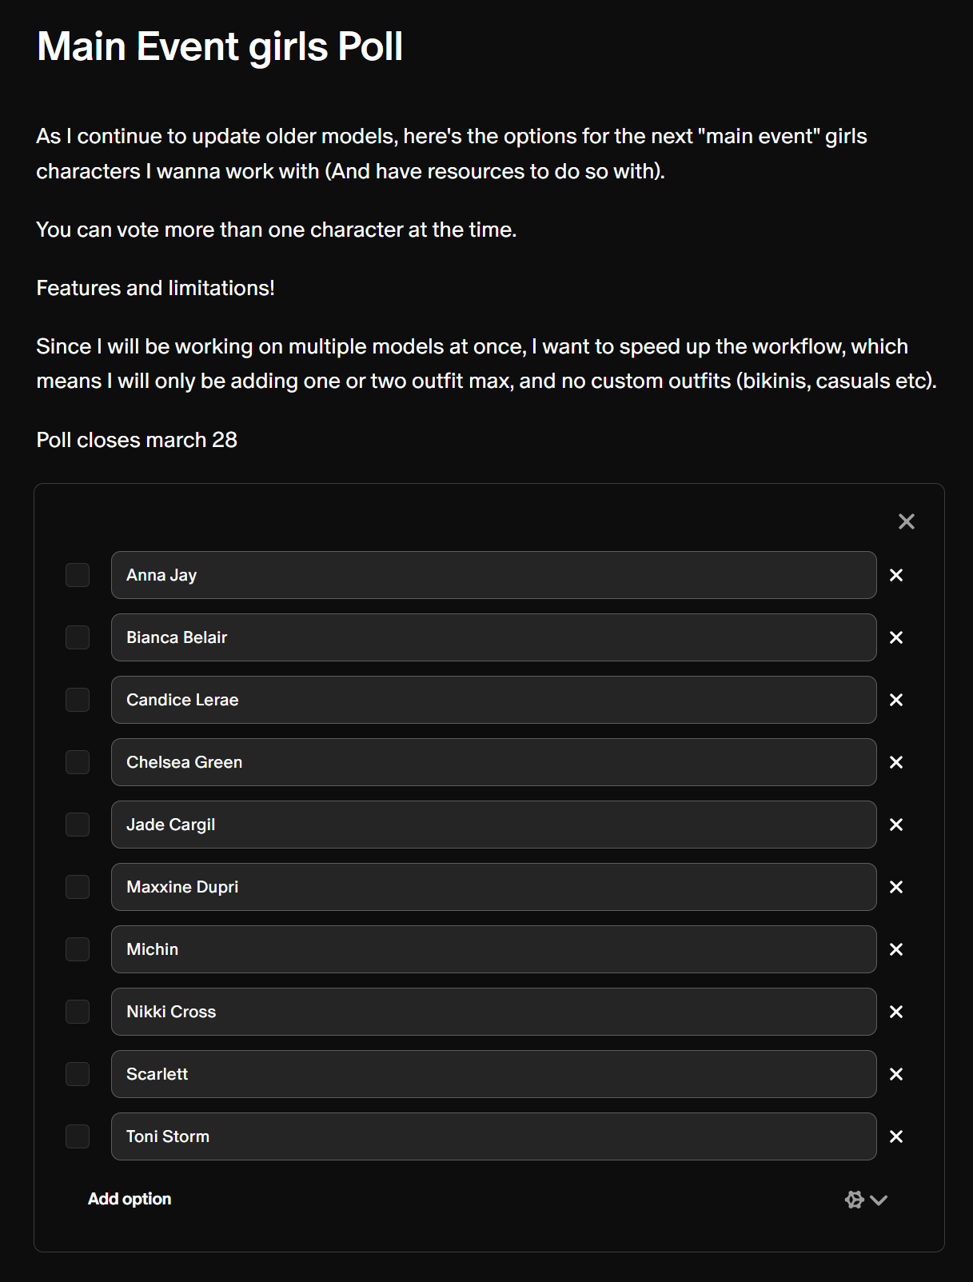The image size is (973, 1282).
Task: Delete the Nikki Cross option
Action: [896, 1012]
